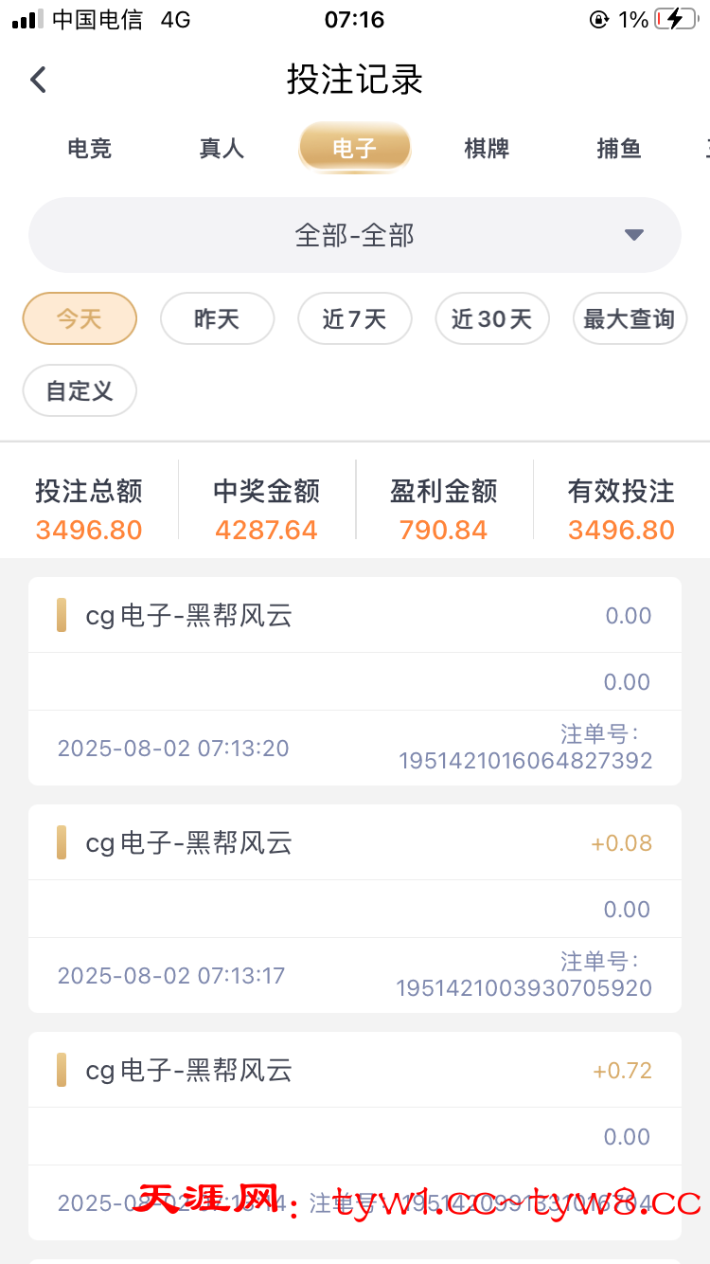710x1264 pixels.
Task: Tap gold marker on first 黑帮风云 record
Action: click(62, 615)
